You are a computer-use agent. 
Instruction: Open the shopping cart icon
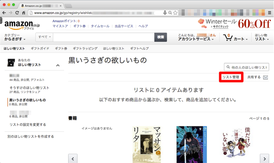(x=228, y=37)
